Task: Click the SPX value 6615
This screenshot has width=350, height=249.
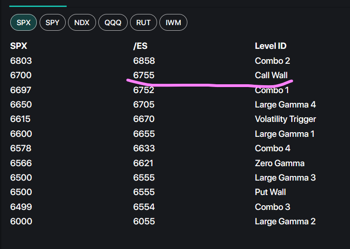Action: click(x=21, y=119)
